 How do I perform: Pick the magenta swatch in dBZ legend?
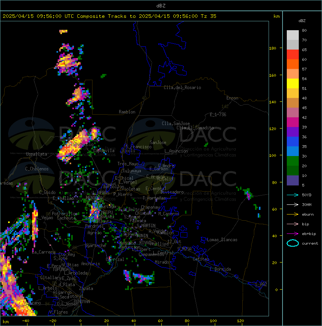click(x=293, y=122)
